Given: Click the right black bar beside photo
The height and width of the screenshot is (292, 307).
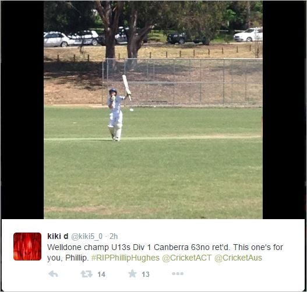Looking at the screenshot, I should coord(284,110).
